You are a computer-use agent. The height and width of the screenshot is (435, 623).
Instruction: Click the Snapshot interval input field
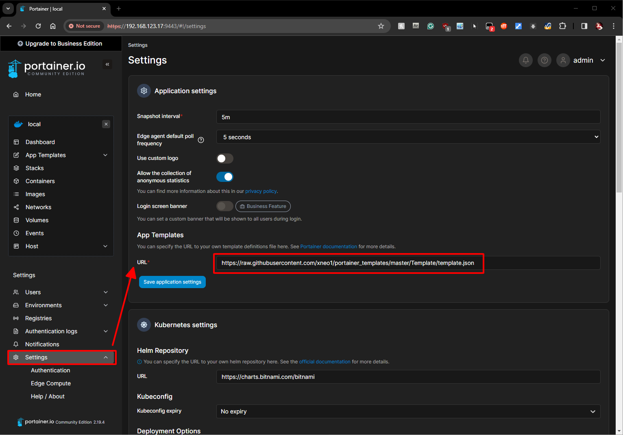tap(408, 117)
